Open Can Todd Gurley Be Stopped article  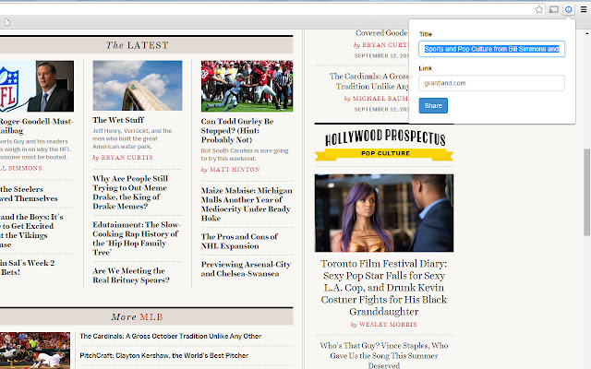pos(237,130)
